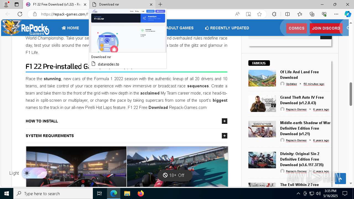This screenshot has height=199, width=354.
Task: Click the COMICS button
Action: (296, 28)
